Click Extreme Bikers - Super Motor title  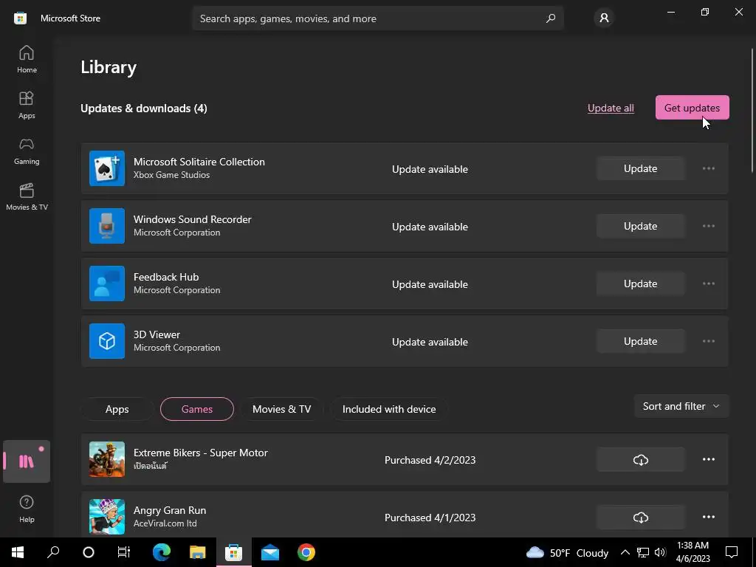(x=201, y=453)
